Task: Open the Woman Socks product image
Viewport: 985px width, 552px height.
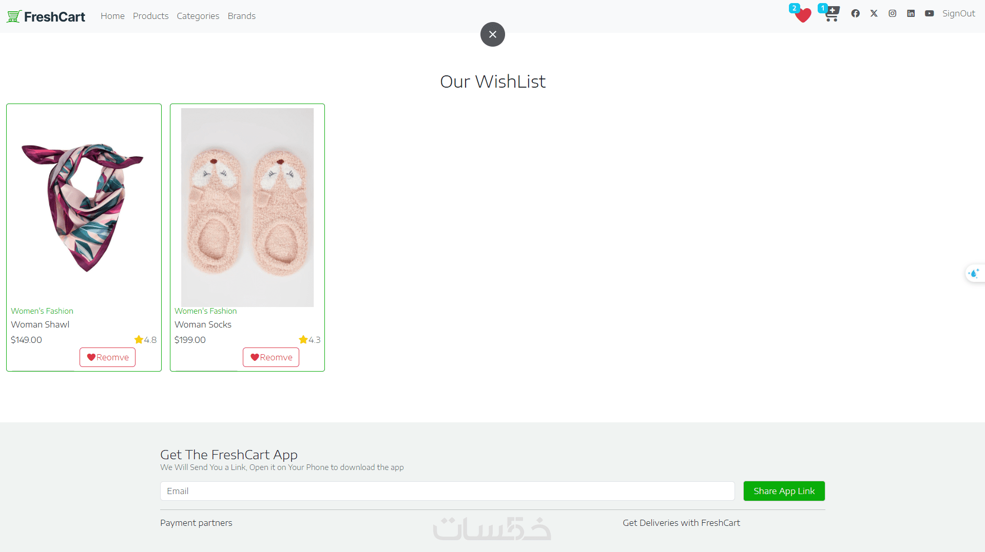Action: coord(247,207)
